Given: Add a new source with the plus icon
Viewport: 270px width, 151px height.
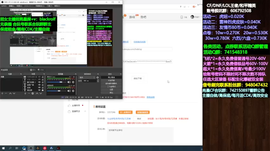Looking at the screenshot, I should click(x=25, y=93).
